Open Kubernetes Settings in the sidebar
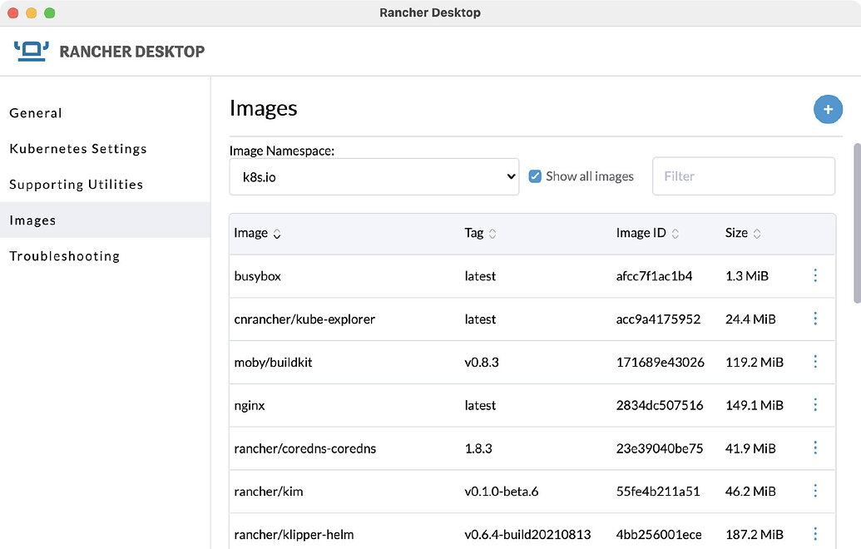Screen dimensions: 861x549 (78, 149)
